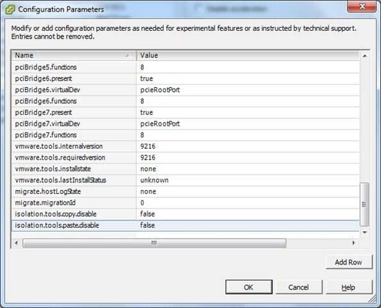Image resolution: width=381 pixels, height=308 pixels.
Task: Click the vertical scrollbar up arrow
Action: tap(364, 56)
